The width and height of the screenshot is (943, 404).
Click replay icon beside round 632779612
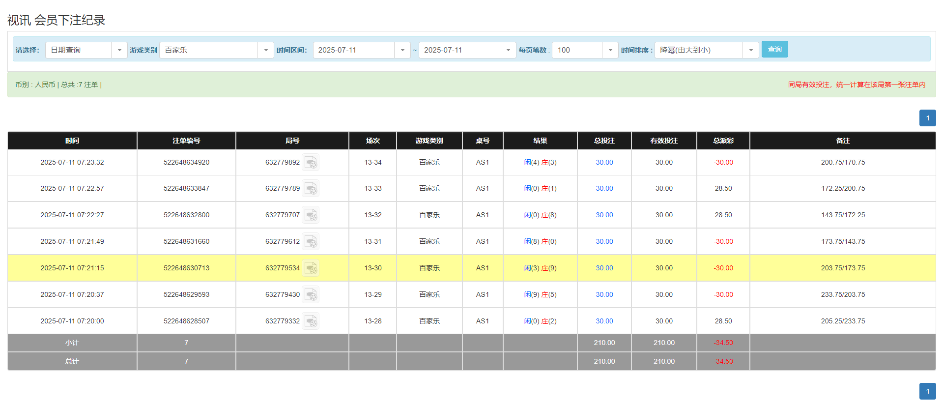pyautogui.click(x=311, y=242)
